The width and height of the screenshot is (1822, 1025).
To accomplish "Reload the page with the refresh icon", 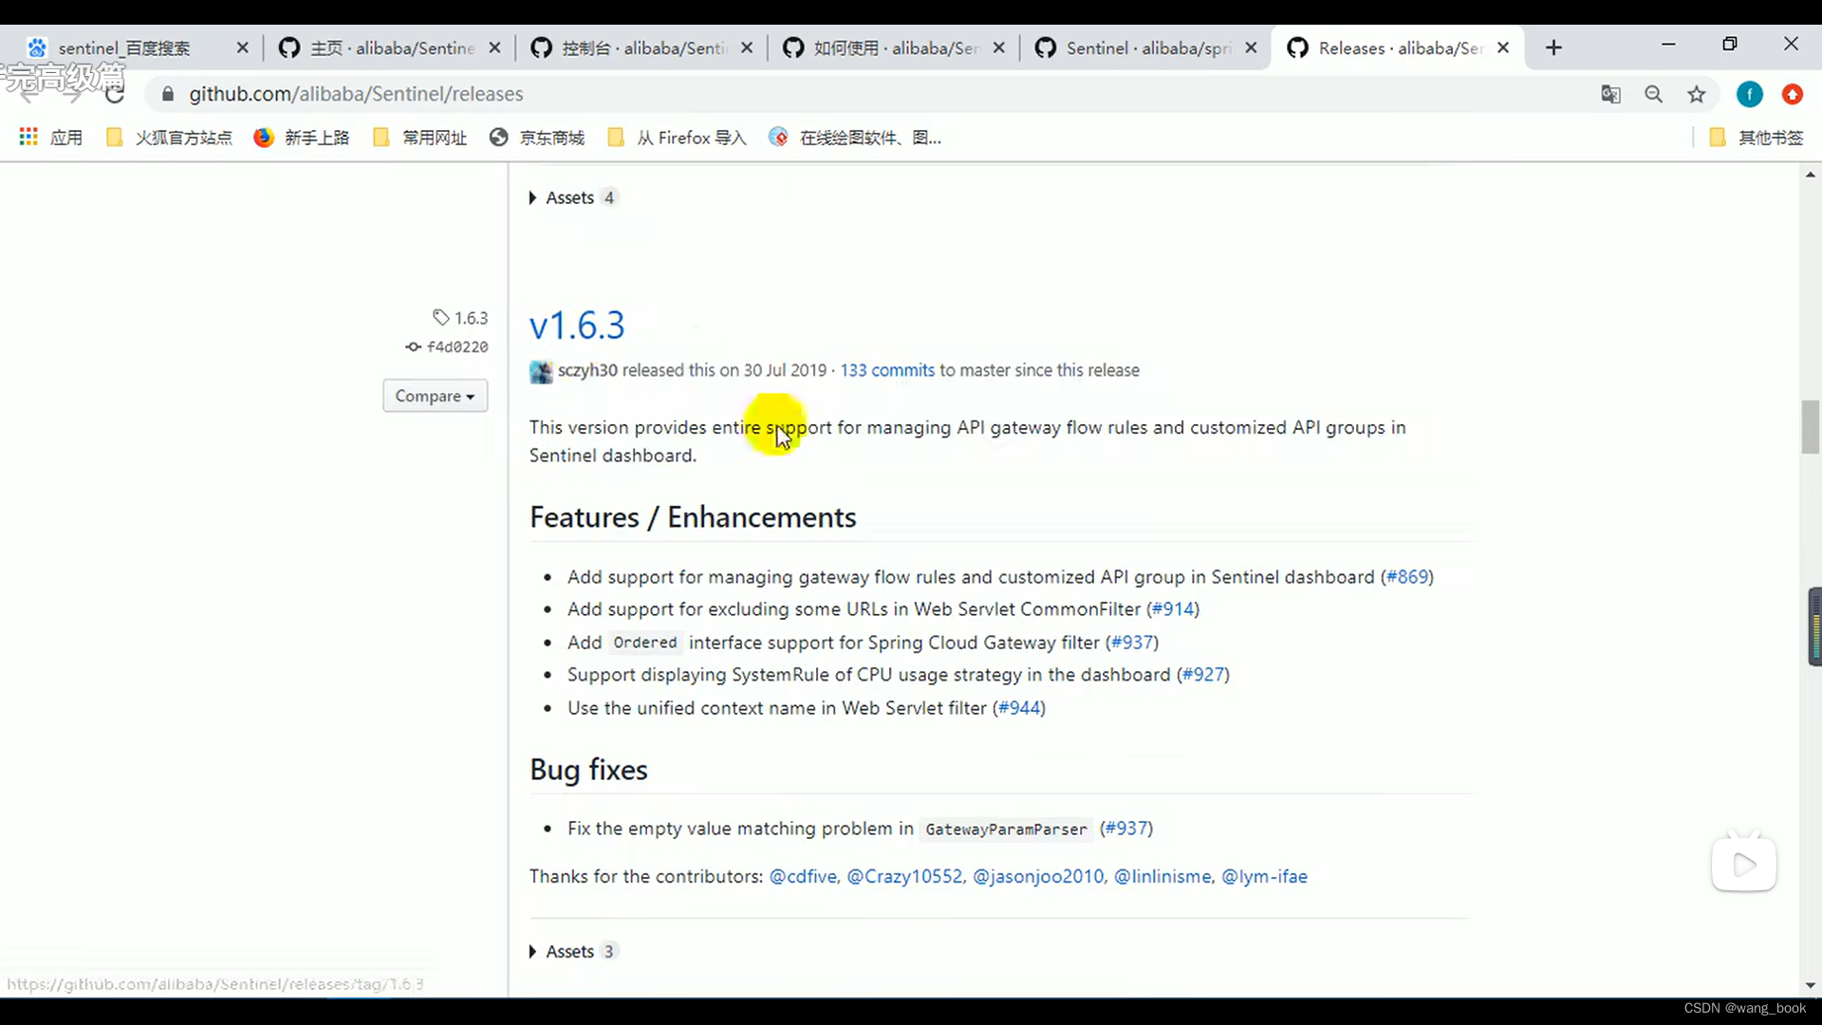I will point(115,94).
